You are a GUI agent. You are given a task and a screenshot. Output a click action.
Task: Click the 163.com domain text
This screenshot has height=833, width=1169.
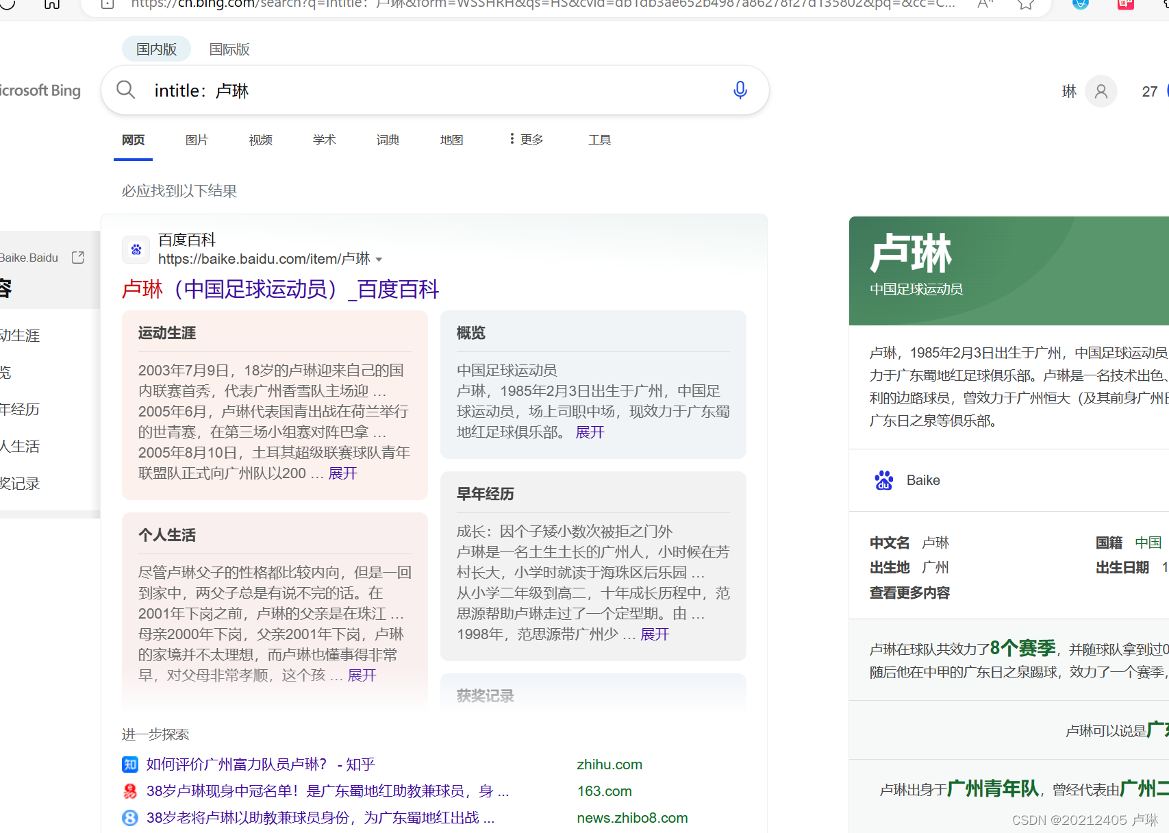click(x=604, y=791)
